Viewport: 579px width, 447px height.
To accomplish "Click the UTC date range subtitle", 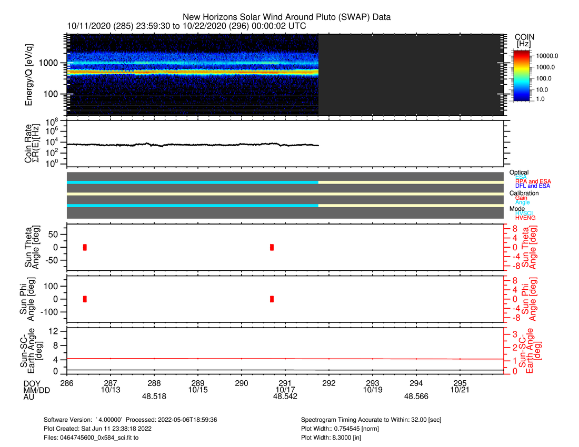I will (186, 26).
